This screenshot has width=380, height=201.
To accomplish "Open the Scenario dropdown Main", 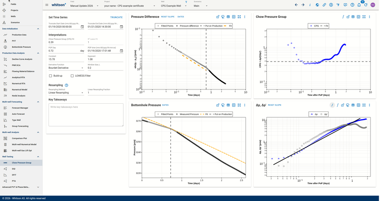I will click(201, 6).
